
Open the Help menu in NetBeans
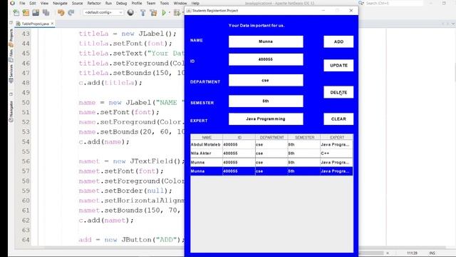pyautogui.click(x=195, y=3)
